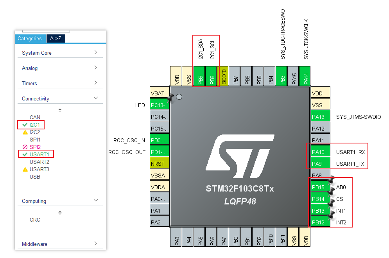This screenshot has width=389, height=258.
Task: Click the PA3 pin
Action: point(176,237)
